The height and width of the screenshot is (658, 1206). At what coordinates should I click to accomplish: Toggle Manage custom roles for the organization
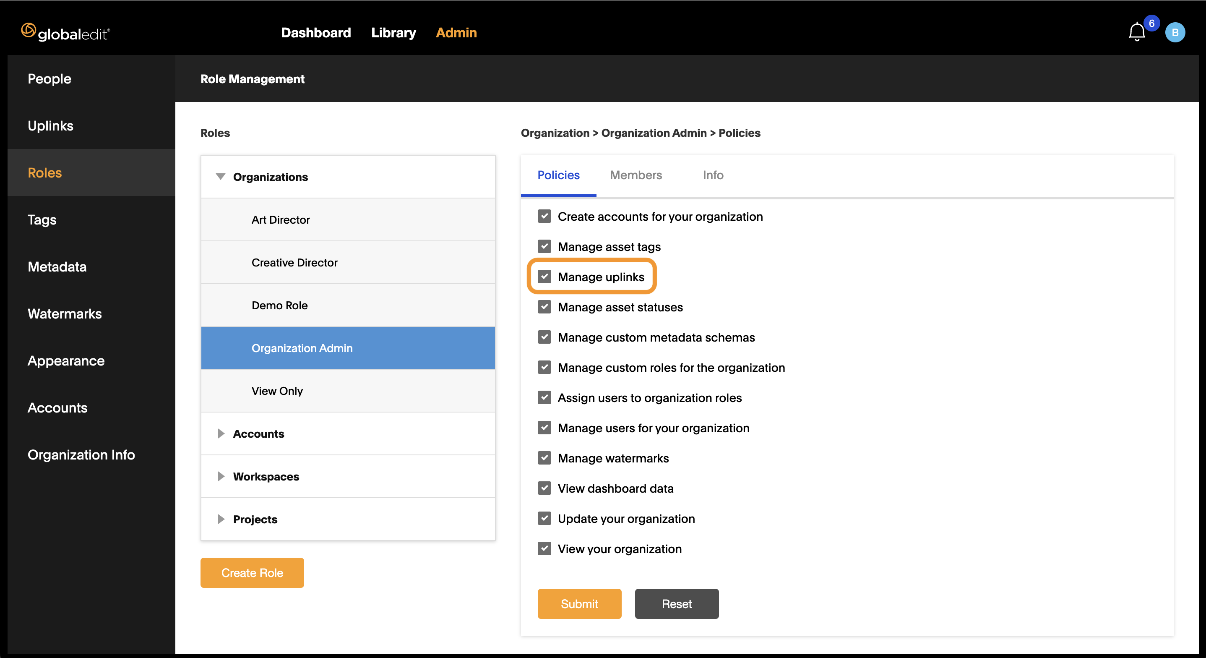coord(544,367)
